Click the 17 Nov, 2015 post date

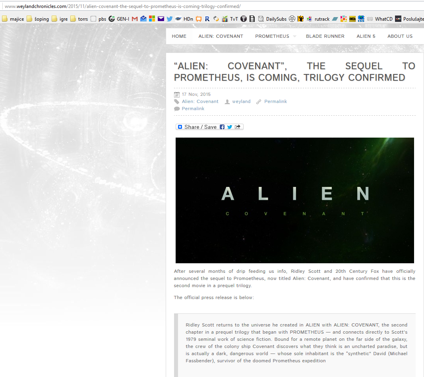196,94
